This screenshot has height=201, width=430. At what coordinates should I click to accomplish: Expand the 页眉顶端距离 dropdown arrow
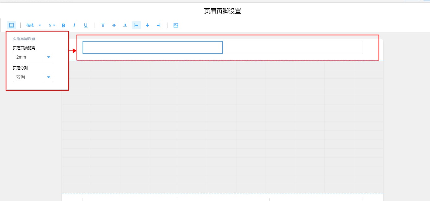pyautogui.click(x=49, y=57)
